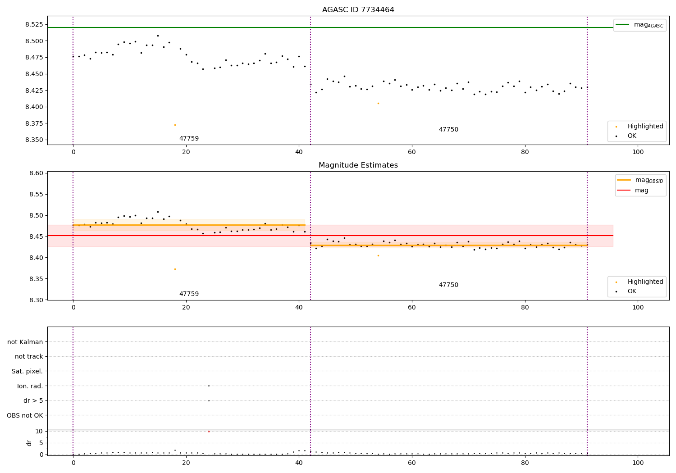Click the 'dr > 5' axis label

tap(33, 400)
